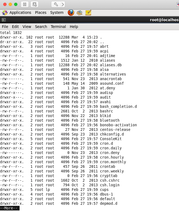This screenshot has width=179, height=211.
Task: Click the --More-- pager prompt
Action: 10,208
